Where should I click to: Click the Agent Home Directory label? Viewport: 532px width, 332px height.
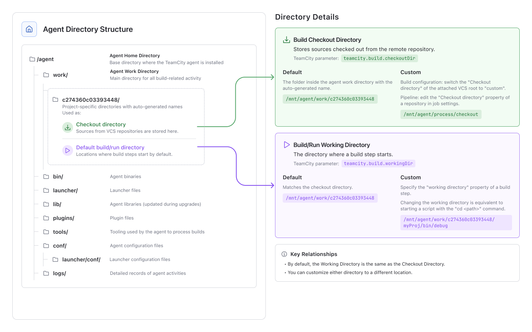coord(135,56)
